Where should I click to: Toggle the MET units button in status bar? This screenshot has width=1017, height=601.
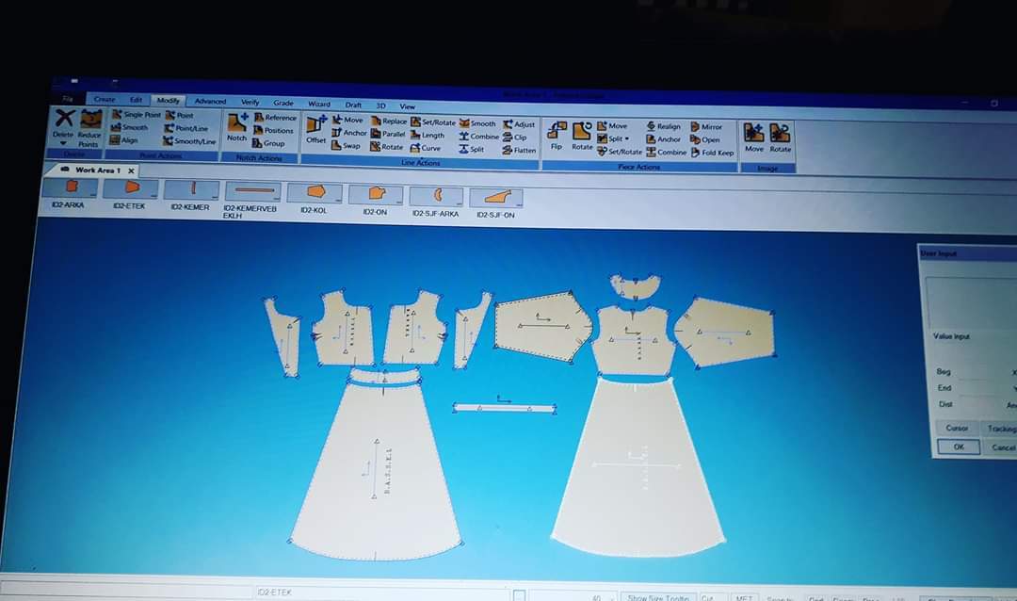tap(744, 597)
